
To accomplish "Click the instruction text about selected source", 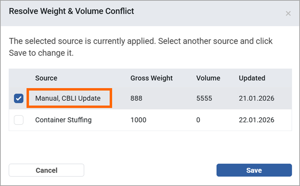I will 141,47.
